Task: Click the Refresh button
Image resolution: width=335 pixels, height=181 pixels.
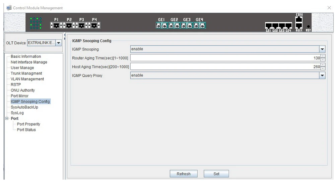Action: point(183,174)
